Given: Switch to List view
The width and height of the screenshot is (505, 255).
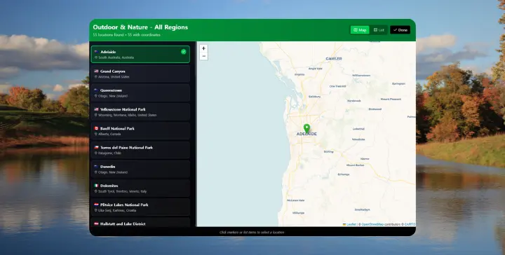Looking at the screenshot, I should 379,30.
